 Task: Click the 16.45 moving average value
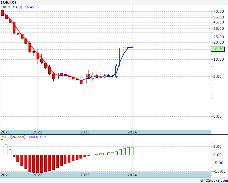30,7
